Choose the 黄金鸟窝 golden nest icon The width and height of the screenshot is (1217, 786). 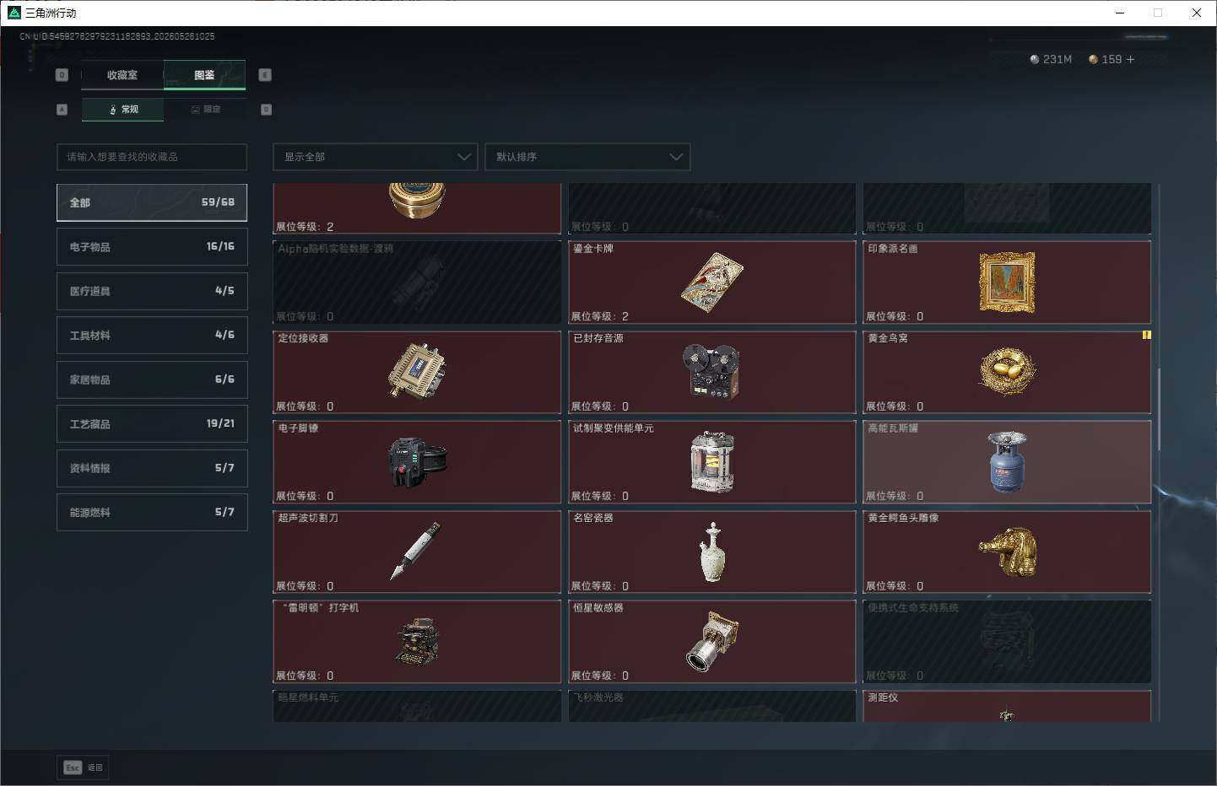1008,371
